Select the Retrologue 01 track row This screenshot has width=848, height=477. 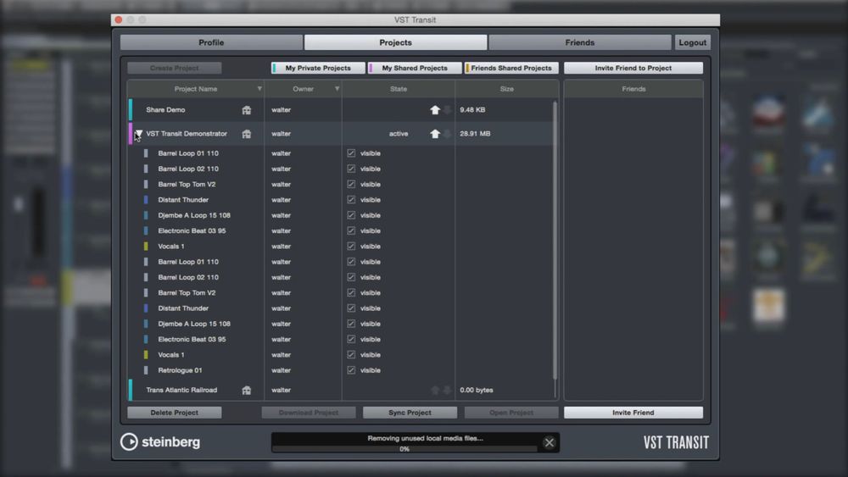tap(341, 370)
